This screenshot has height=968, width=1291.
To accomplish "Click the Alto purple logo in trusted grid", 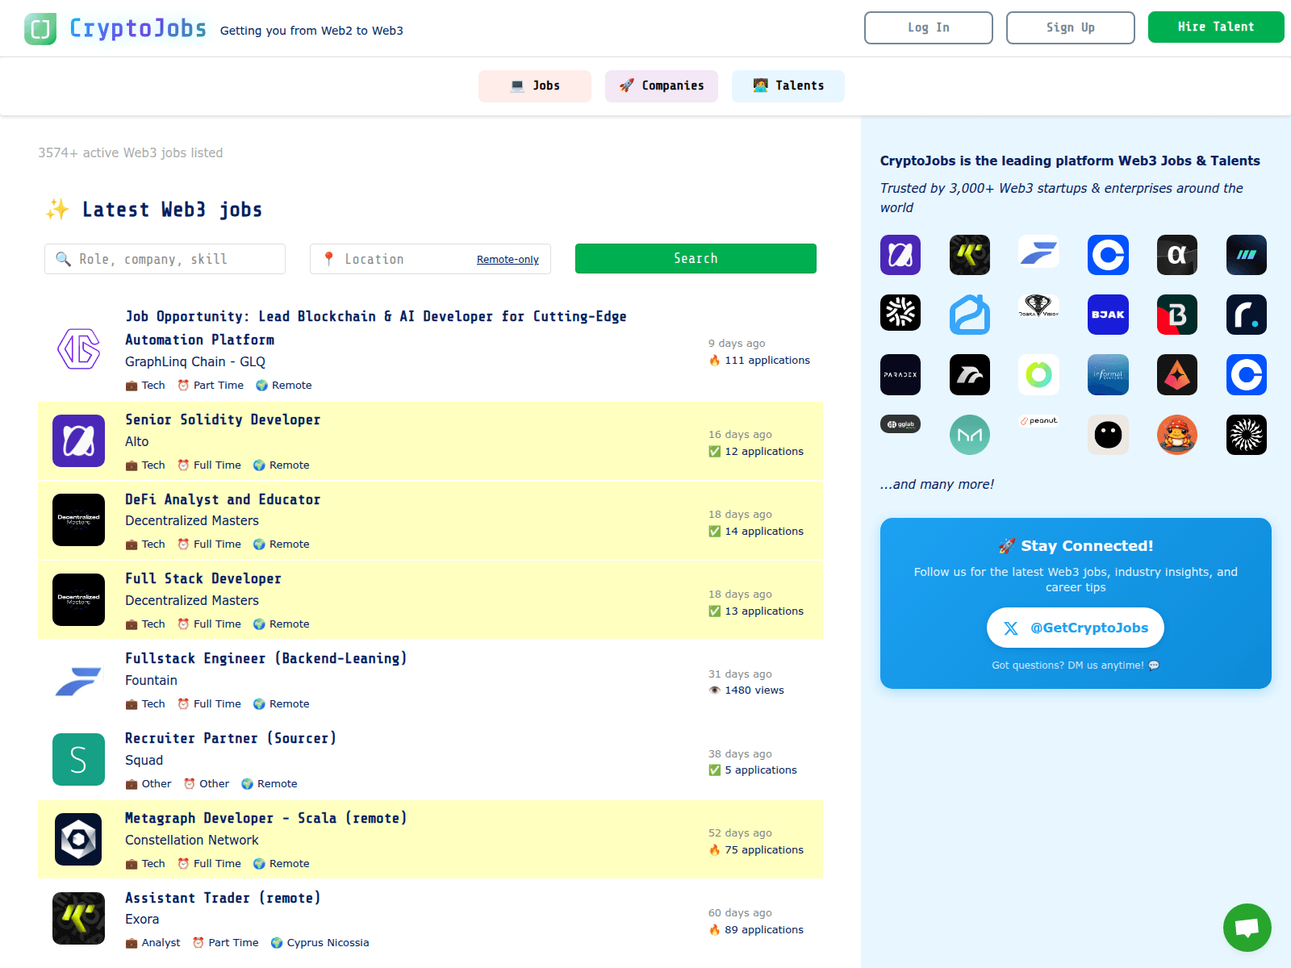I will [900, 255].
